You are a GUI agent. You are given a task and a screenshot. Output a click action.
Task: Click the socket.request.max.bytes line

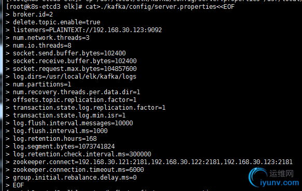tap(75, 69)
